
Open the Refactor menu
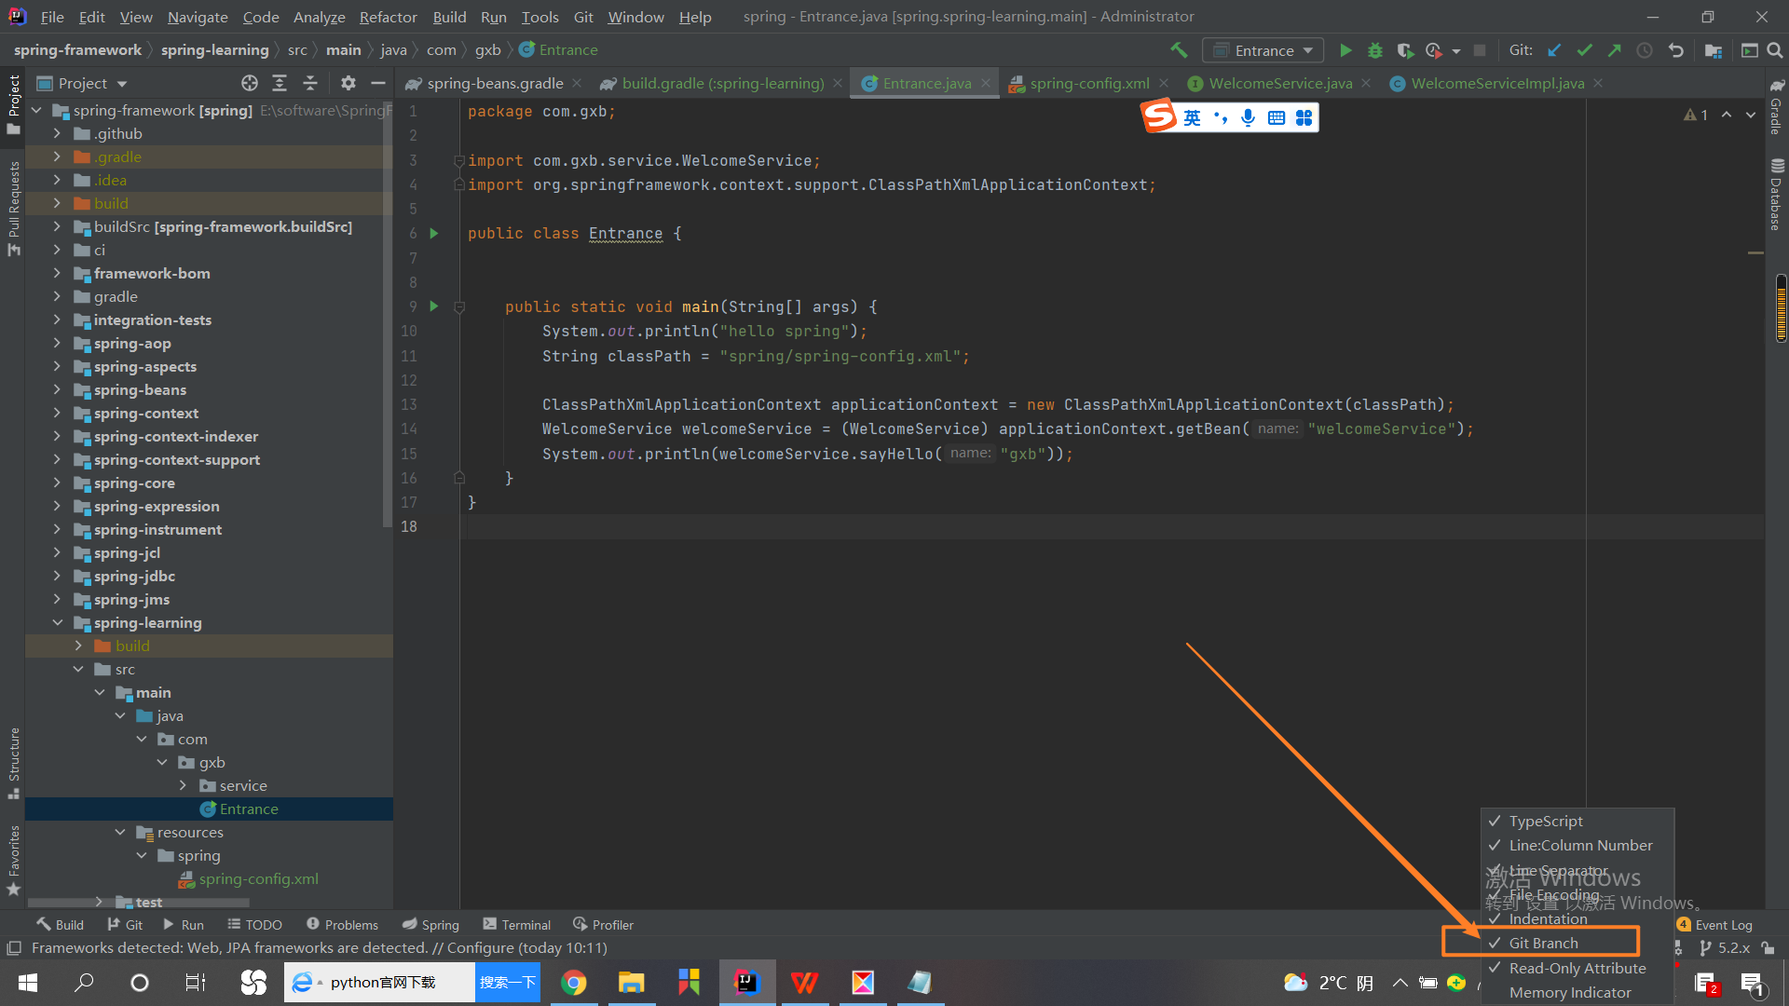[x=388, y=17]
